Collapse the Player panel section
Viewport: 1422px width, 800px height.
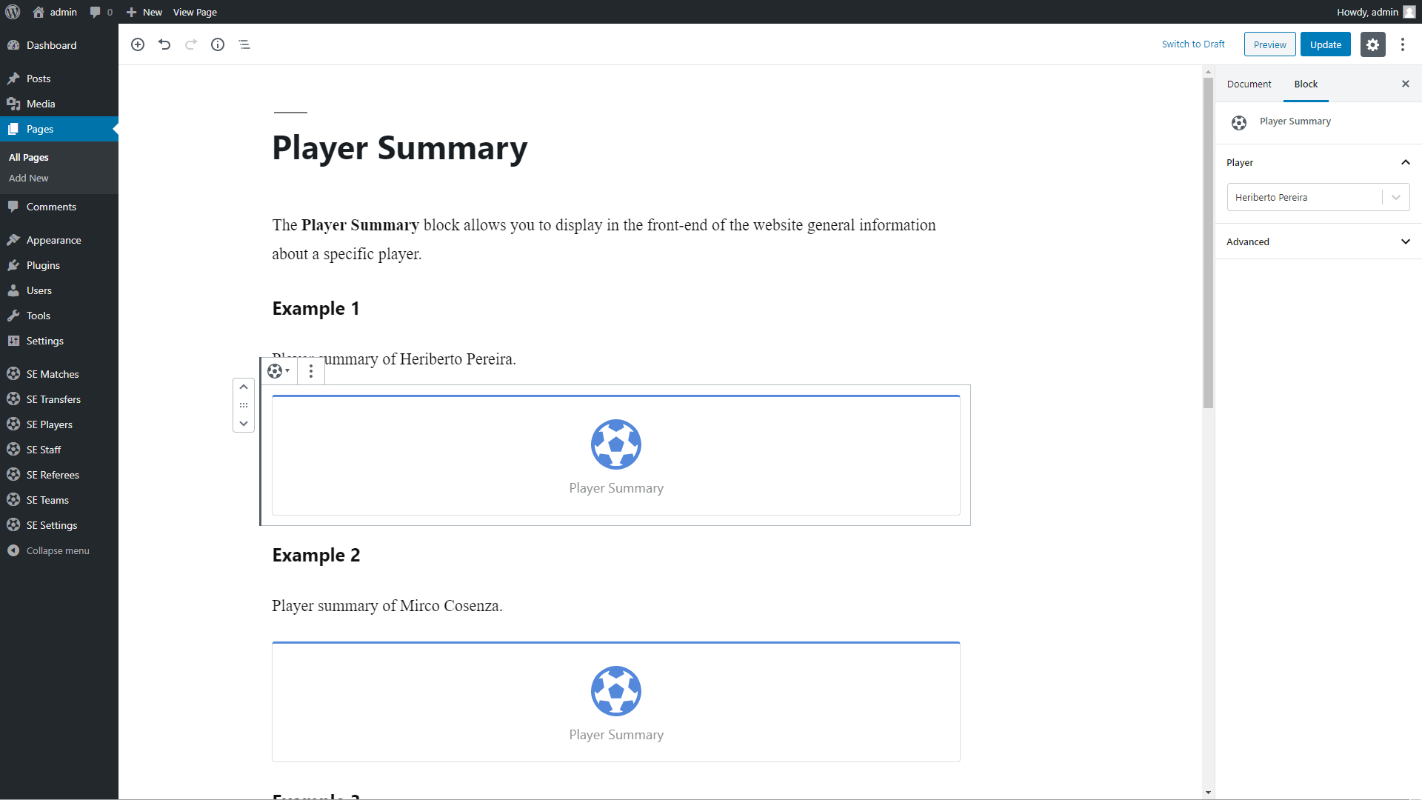click(1405, 162)
